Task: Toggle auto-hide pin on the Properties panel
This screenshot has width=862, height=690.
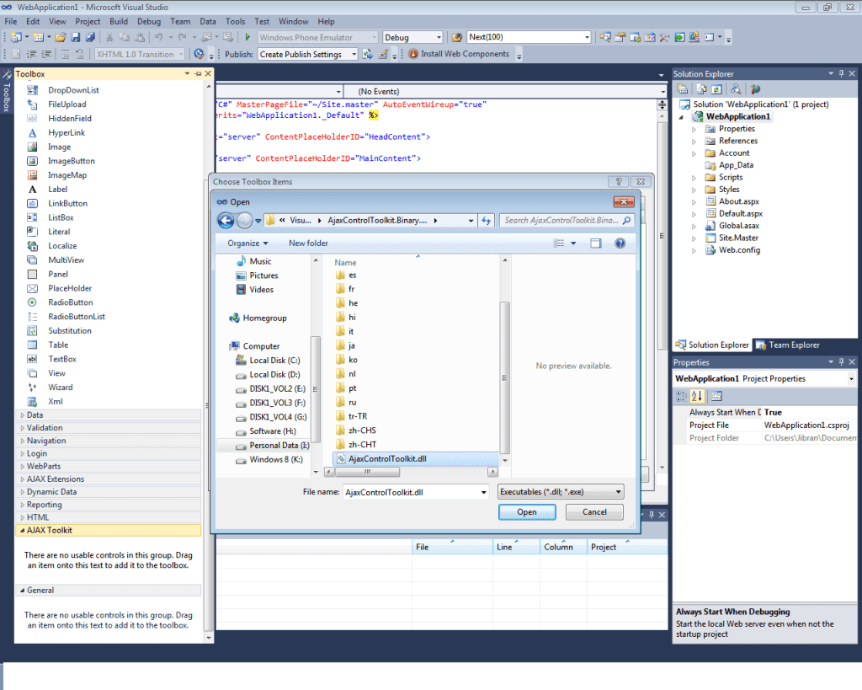Action: coord(841,361)
